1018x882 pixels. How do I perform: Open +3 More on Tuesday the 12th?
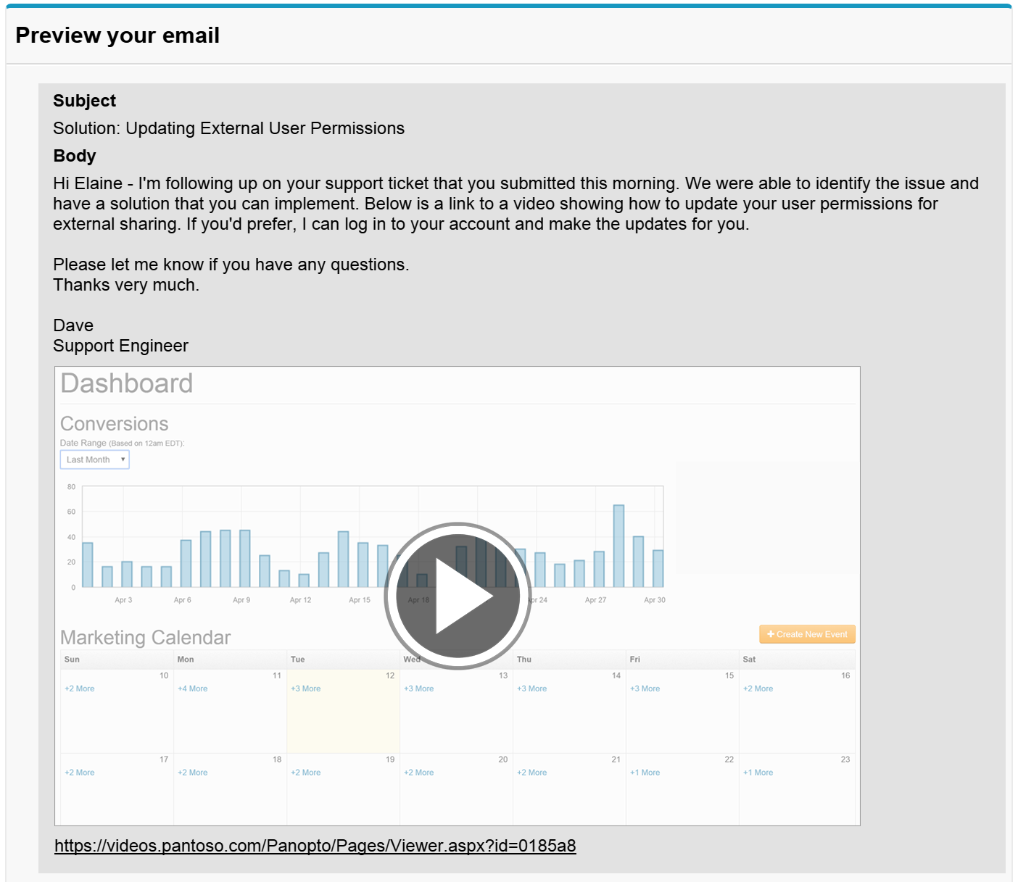[306, 688]
